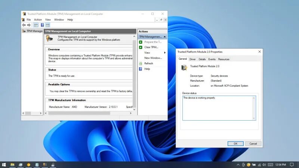This screenshot has width=299, height=168.
Task: Click right arrow of results horizontal scrollbar
Action: [130, 113]
